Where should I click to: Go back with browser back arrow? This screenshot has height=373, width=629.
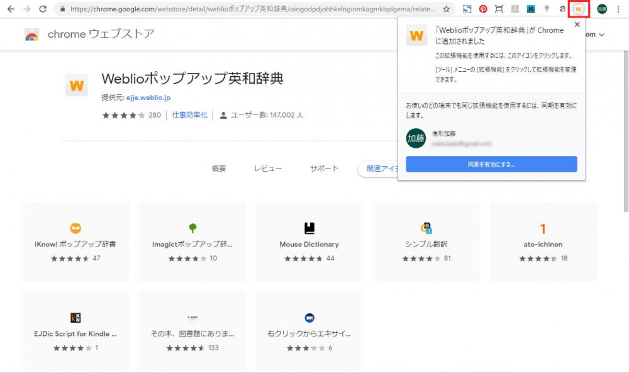tap(11, 9)
